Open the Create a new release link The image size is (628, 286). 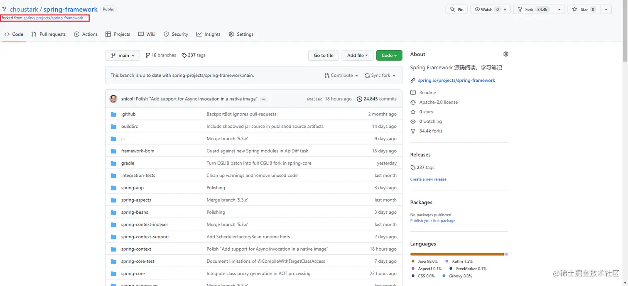click(x=428, y=179)
